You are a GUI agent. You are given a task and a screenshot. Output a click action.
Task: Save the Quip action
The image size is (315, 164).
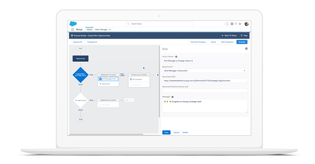coord(166,133)
